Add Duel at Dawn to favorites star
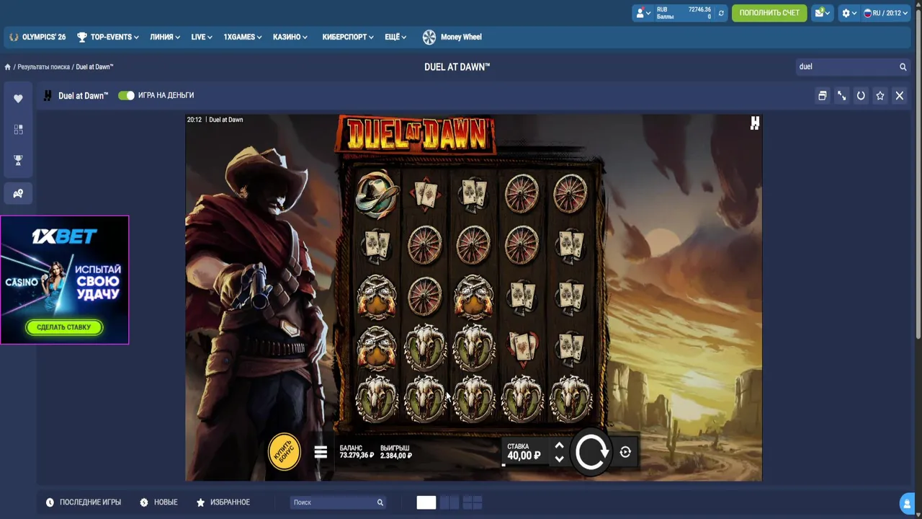This screenshot has height=519, width=922. [x=880, y=95]
